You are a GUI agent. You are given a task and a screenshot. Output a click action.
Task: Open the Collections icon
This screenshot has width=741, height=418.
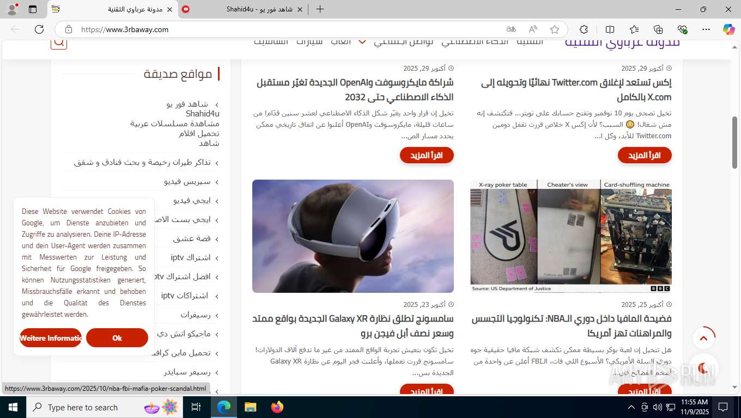tap(658, 29)
